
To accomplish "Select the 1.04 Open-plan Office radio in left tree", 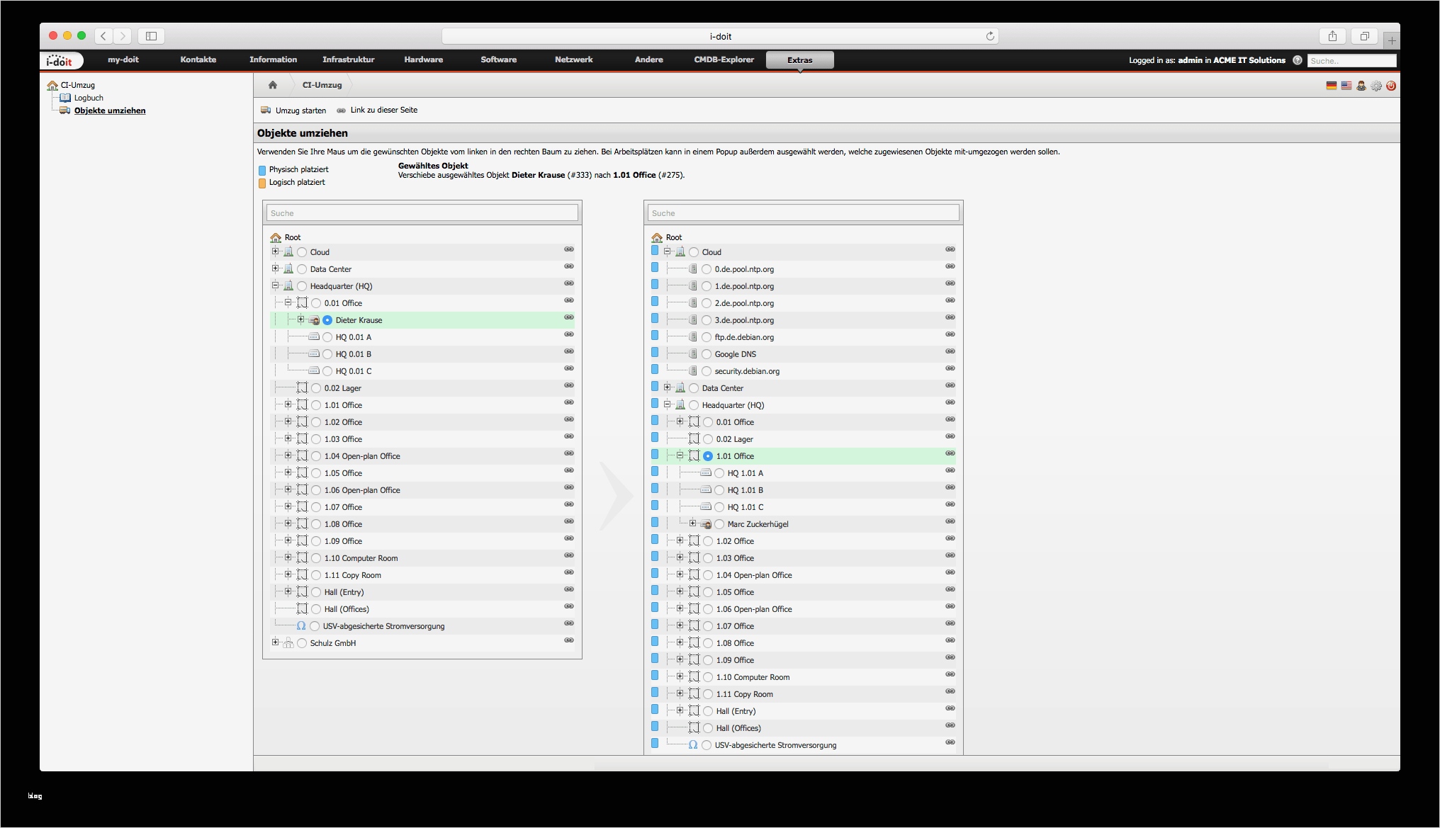I will [x=316, y=456].
